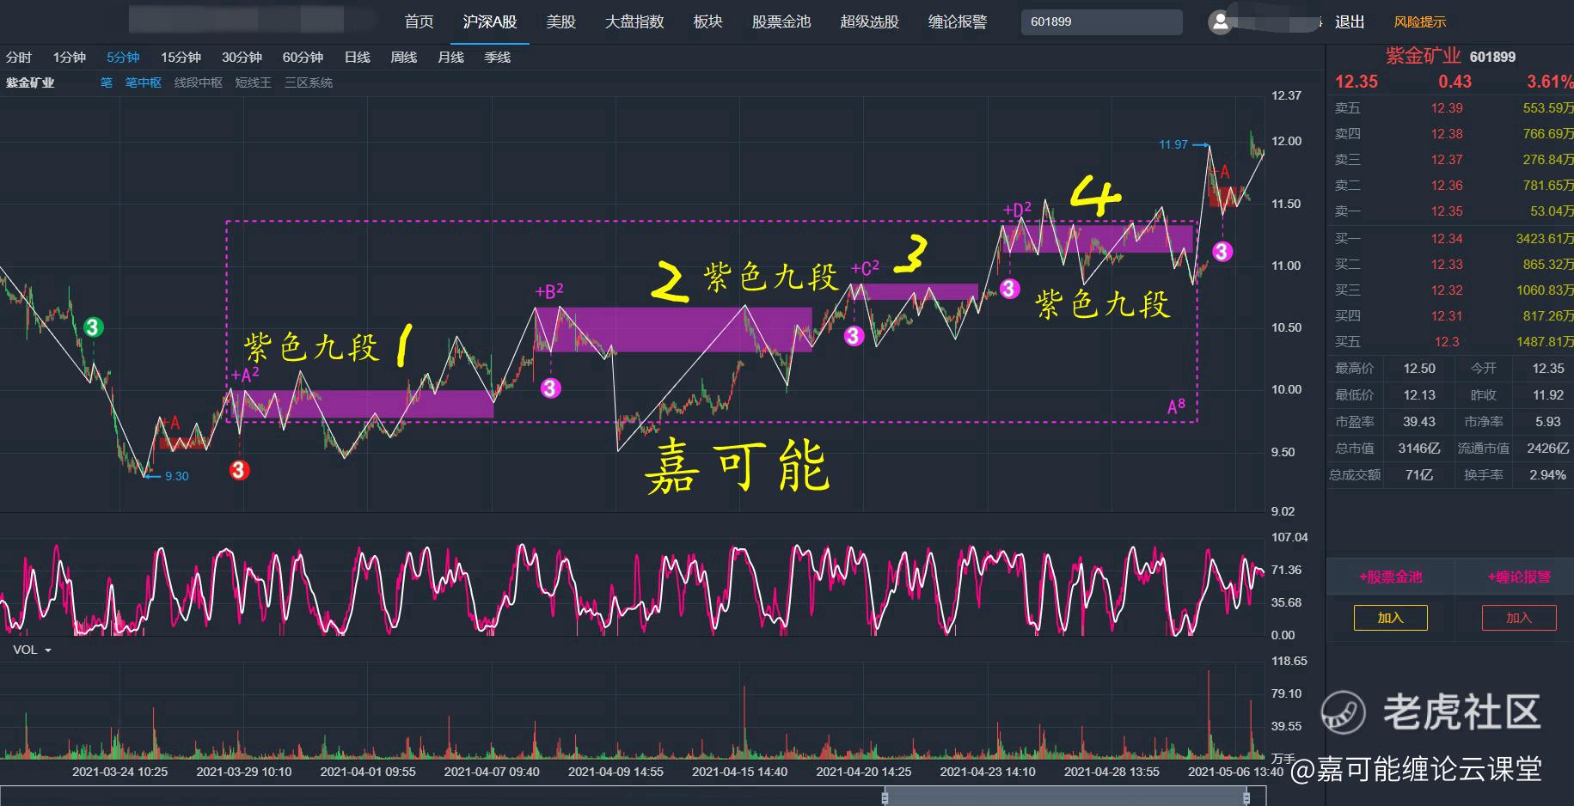The height and width of the screenshot is (806, 1574).
Task: Click the red 加入 button
Action: [x=1519, y=618]
